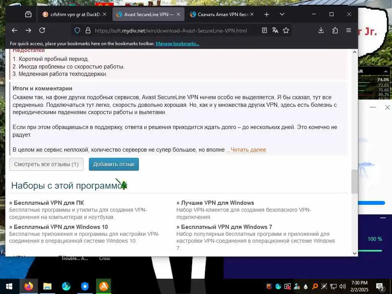The width and height of the screenshot is (392, 294).
Task: Click the blue progress bar in background window
Action: pos(371,203)
